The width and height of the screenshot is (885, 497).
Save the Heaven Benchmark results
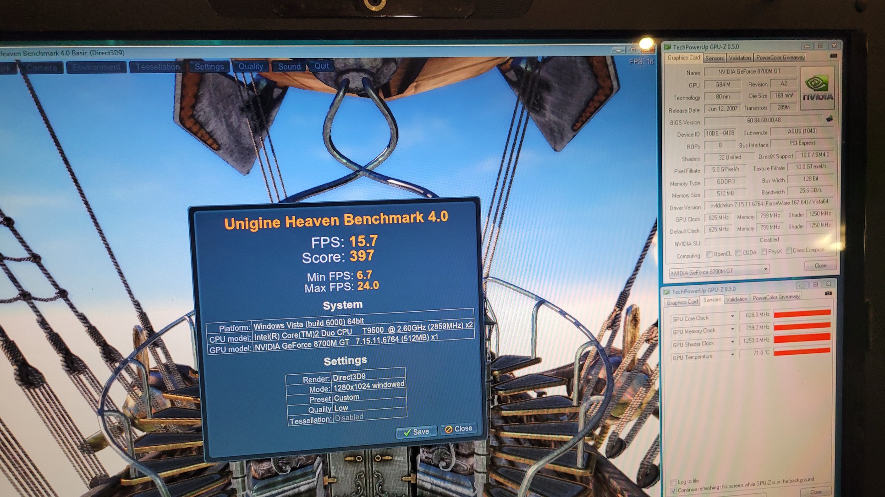pos(416,432)
